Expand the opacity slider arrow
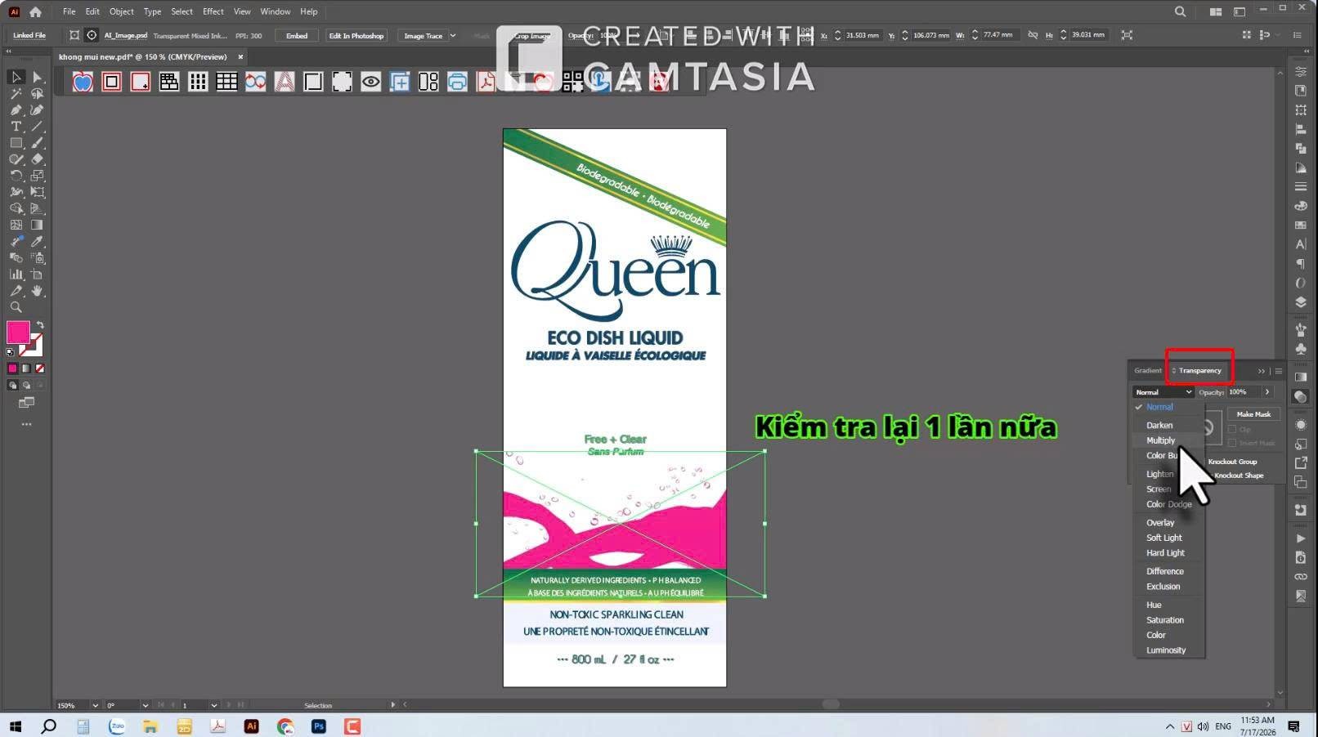 [1267, 392]
